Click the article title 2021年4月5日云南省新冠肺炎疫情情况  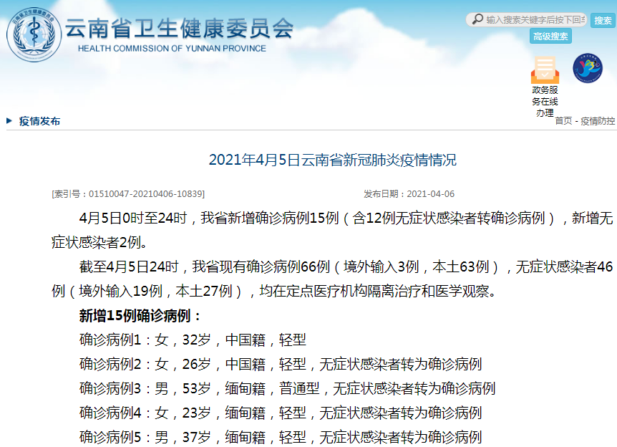tap(333, 160)
